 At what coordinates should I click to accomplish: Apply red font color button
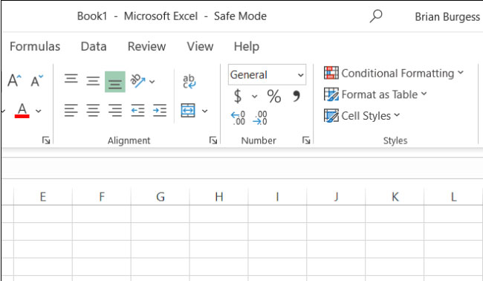22,111
